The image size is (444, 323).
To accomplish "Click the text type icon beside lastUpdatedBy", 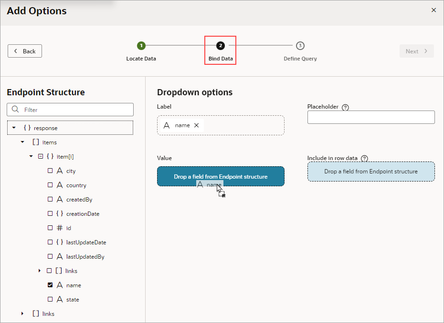I will point(60,256).
